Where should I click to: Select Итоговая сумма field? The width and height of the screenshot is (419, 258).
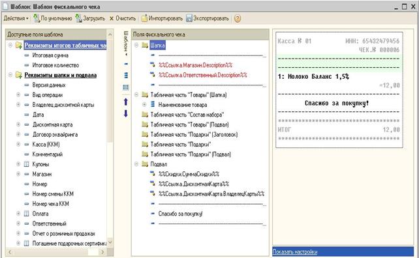50,55
